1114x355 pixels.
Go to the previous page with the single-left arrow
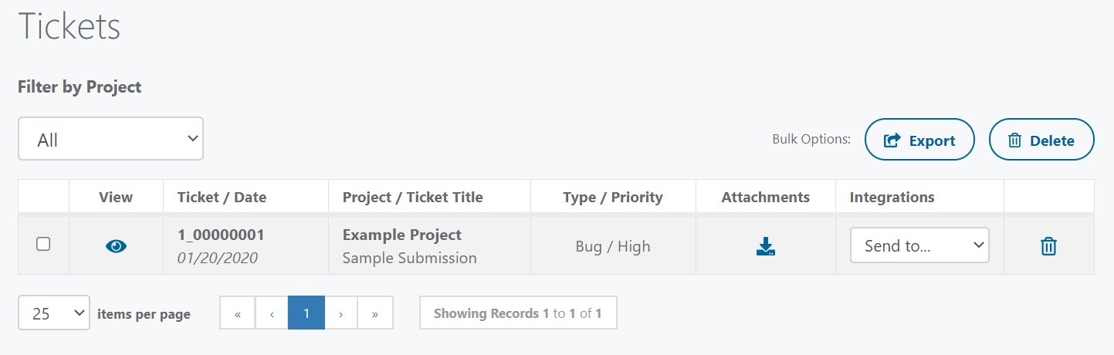(272, 313)
